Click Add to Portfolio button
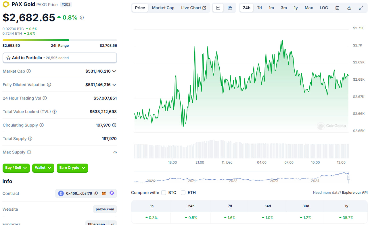 (x=60, y=58)
